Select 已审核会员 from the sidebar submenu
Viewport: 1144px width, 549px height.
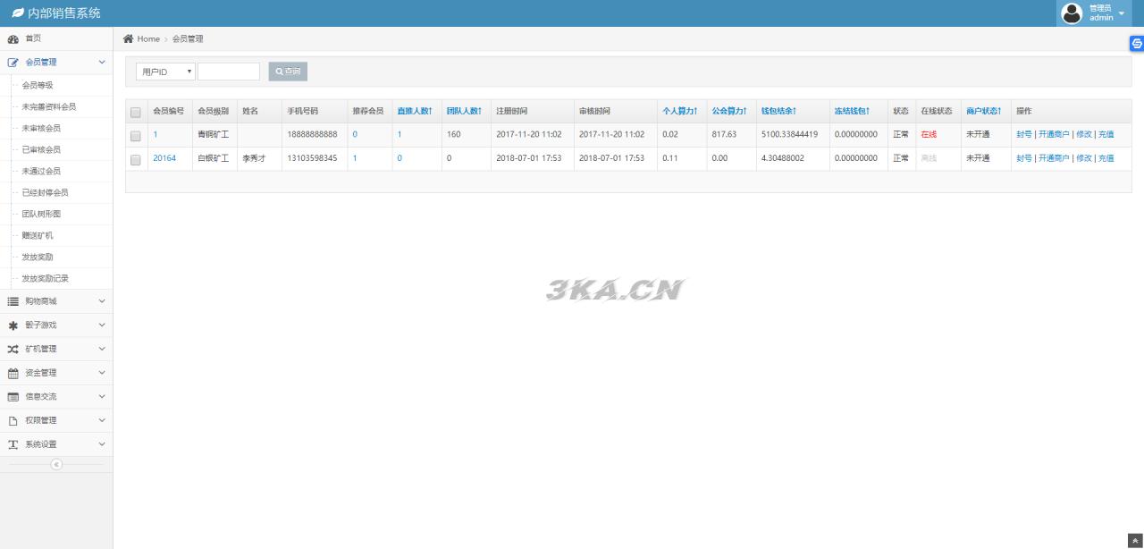coord(41,150)
